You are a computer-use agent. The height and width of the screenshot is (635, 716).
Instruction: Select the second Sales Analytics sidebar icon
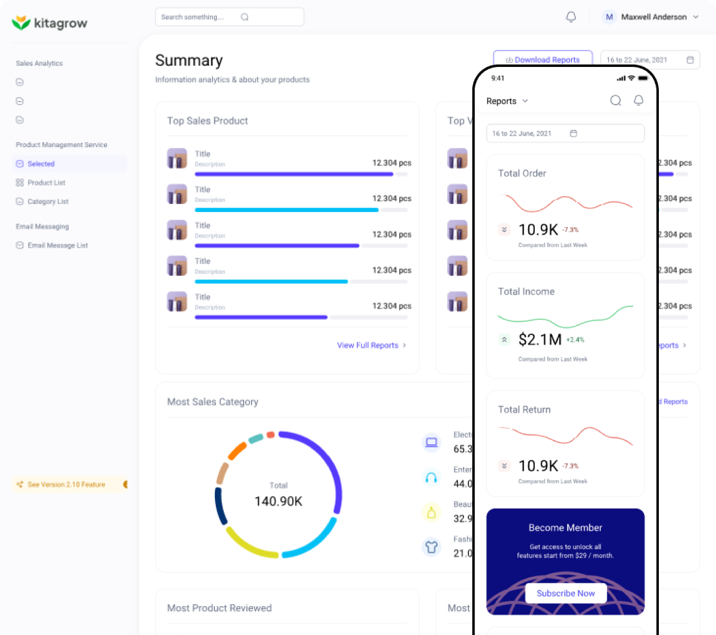pyautogui.click(x=20, y=101)
